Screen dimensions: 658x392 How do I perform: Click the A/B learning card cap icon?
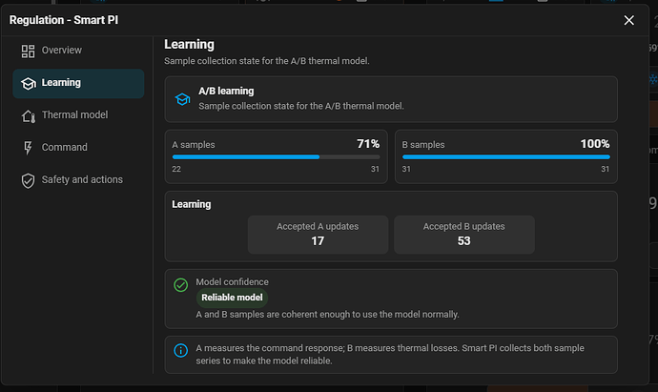[182, 99]
